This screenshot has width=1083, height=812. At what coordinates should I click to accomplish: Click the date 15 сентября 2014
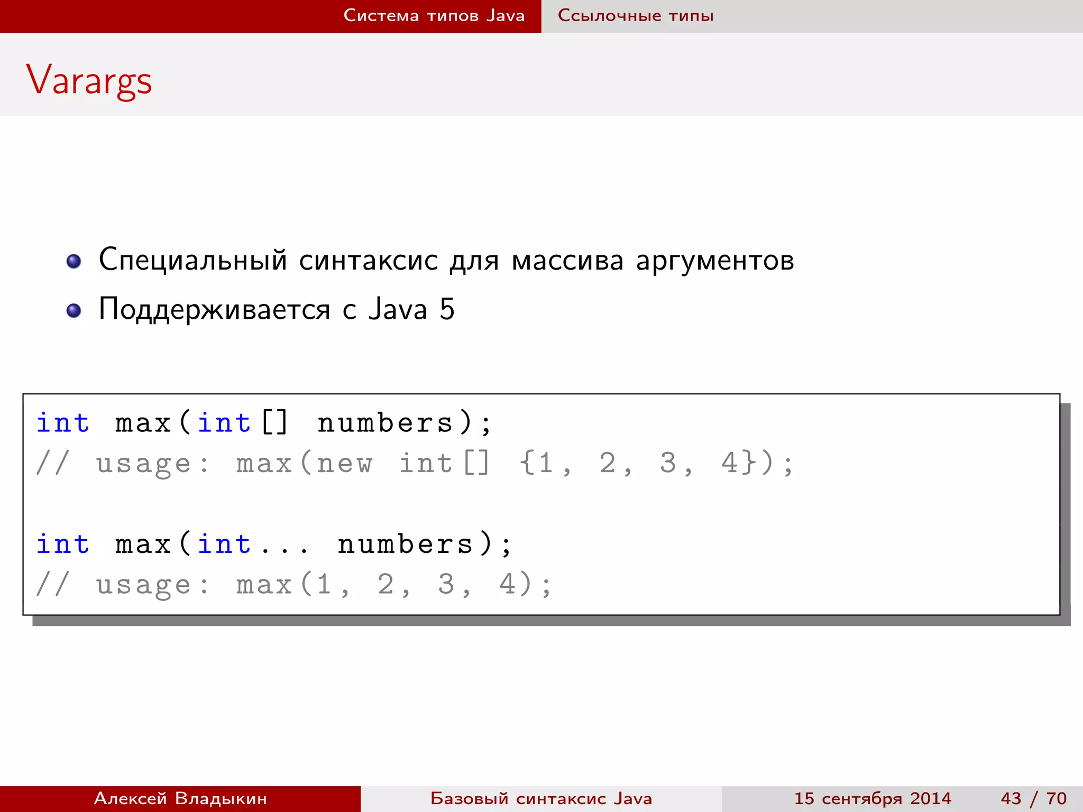[x=873, y=798]
